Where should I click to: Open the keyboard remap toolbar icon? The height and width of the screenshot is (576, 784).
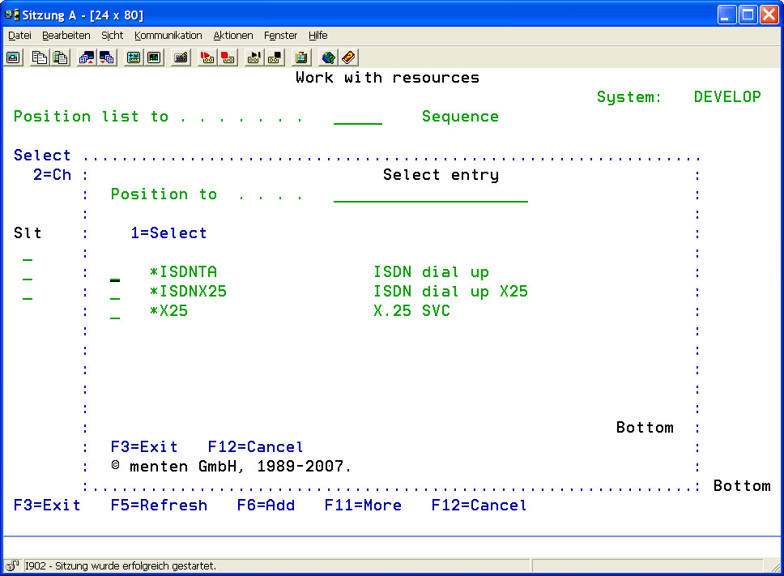pyautogui.click(x=181, y=58)
